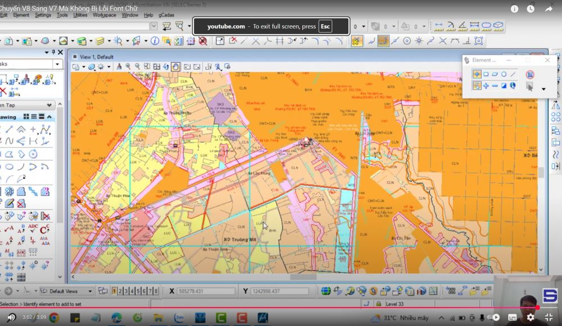
Task: Toggle view number 8 button
Action: click(x=156, y=291)
